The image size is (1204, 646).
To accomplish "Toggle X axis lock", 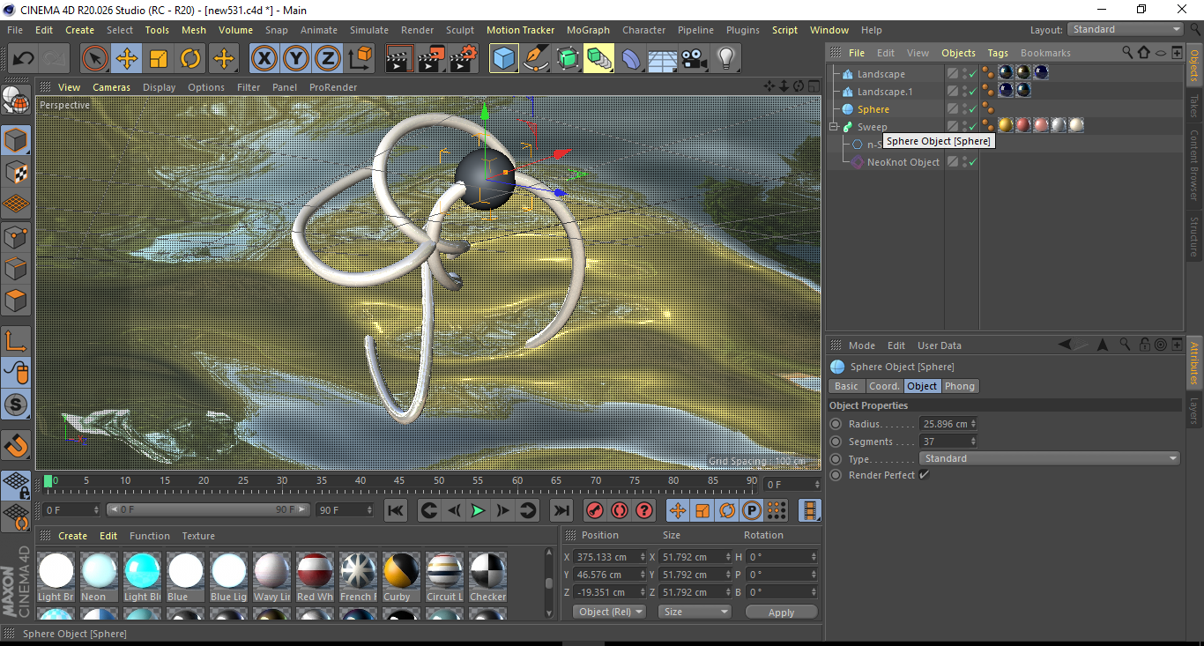I will tap(264, 59).
